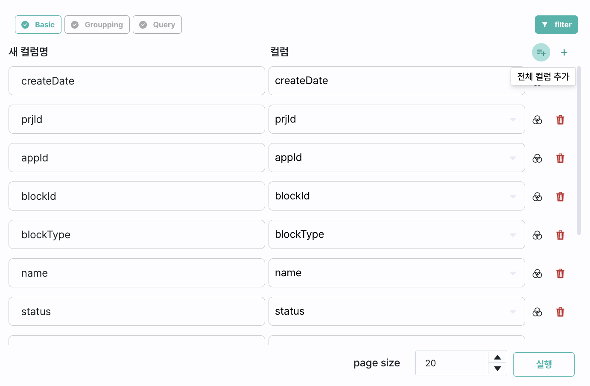This screenshot has height=386, width=590.
Task: Edit the blockType new column name field
Action: pyautogui.click(x=137, y=234)
